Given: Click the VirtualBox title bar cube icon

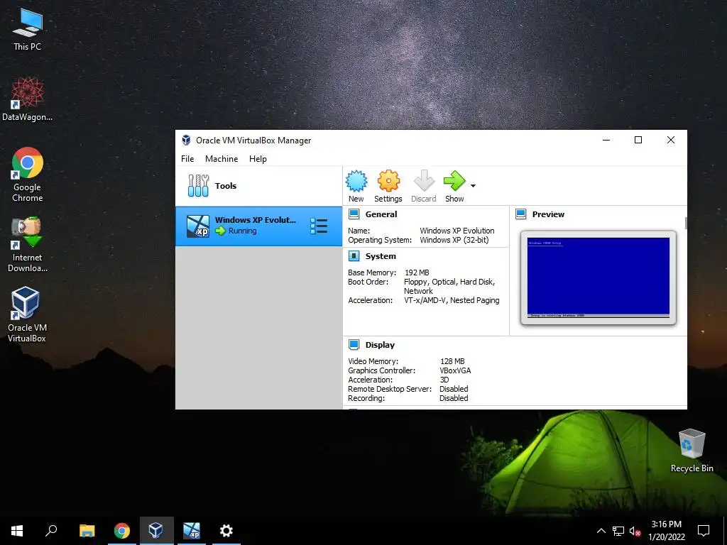Looking at the screenshot, I should point(186,140).
